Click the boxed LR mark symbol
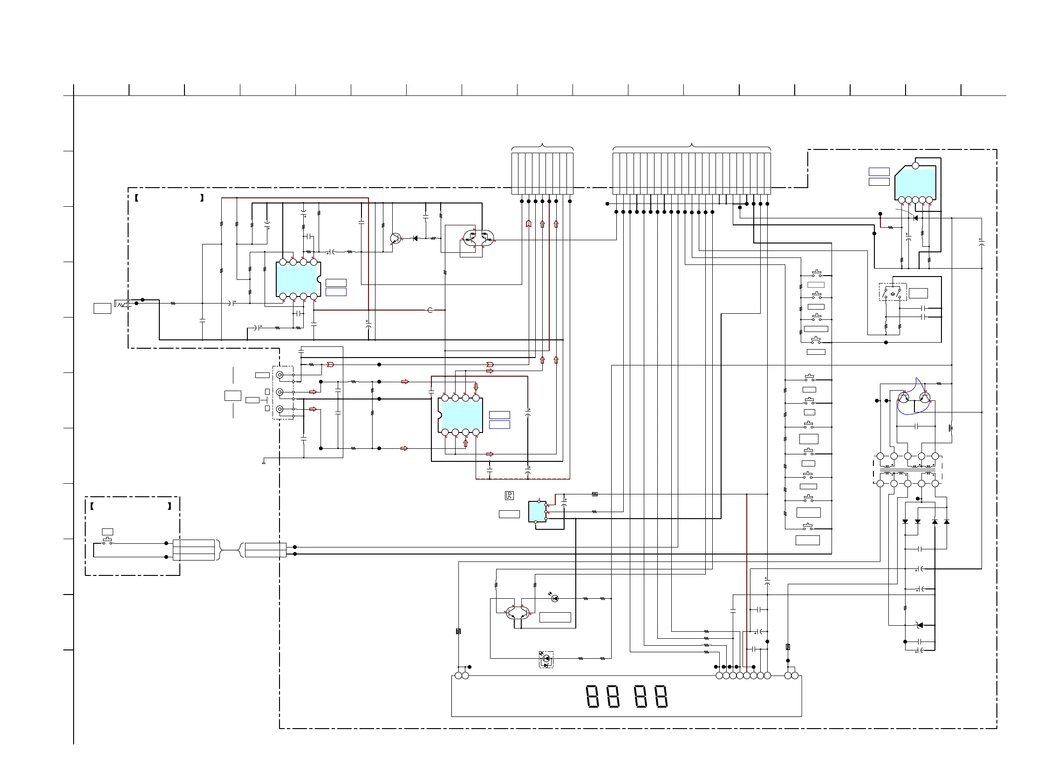The width and height of the screenshot is (1043, 784). point(509,495)
